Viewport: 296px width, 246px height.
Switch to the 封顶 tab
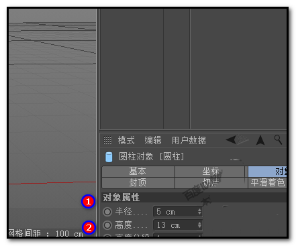coord(138,183)
